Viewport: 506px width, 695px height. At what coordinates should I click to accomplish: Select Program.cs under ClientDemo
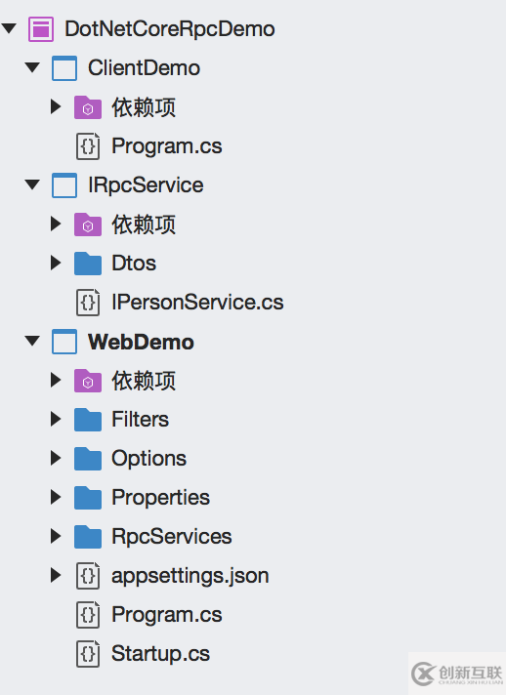[x=167, y=146]
